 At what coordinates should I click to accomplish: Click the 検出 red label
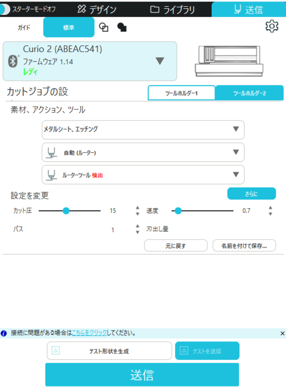click(97, 175)
